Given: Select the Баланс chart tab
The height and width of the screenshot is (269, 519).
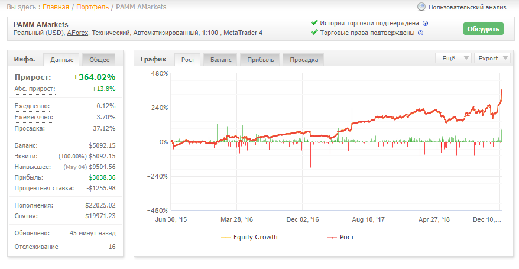Looking at the screenshot, I should pos(220,60).
